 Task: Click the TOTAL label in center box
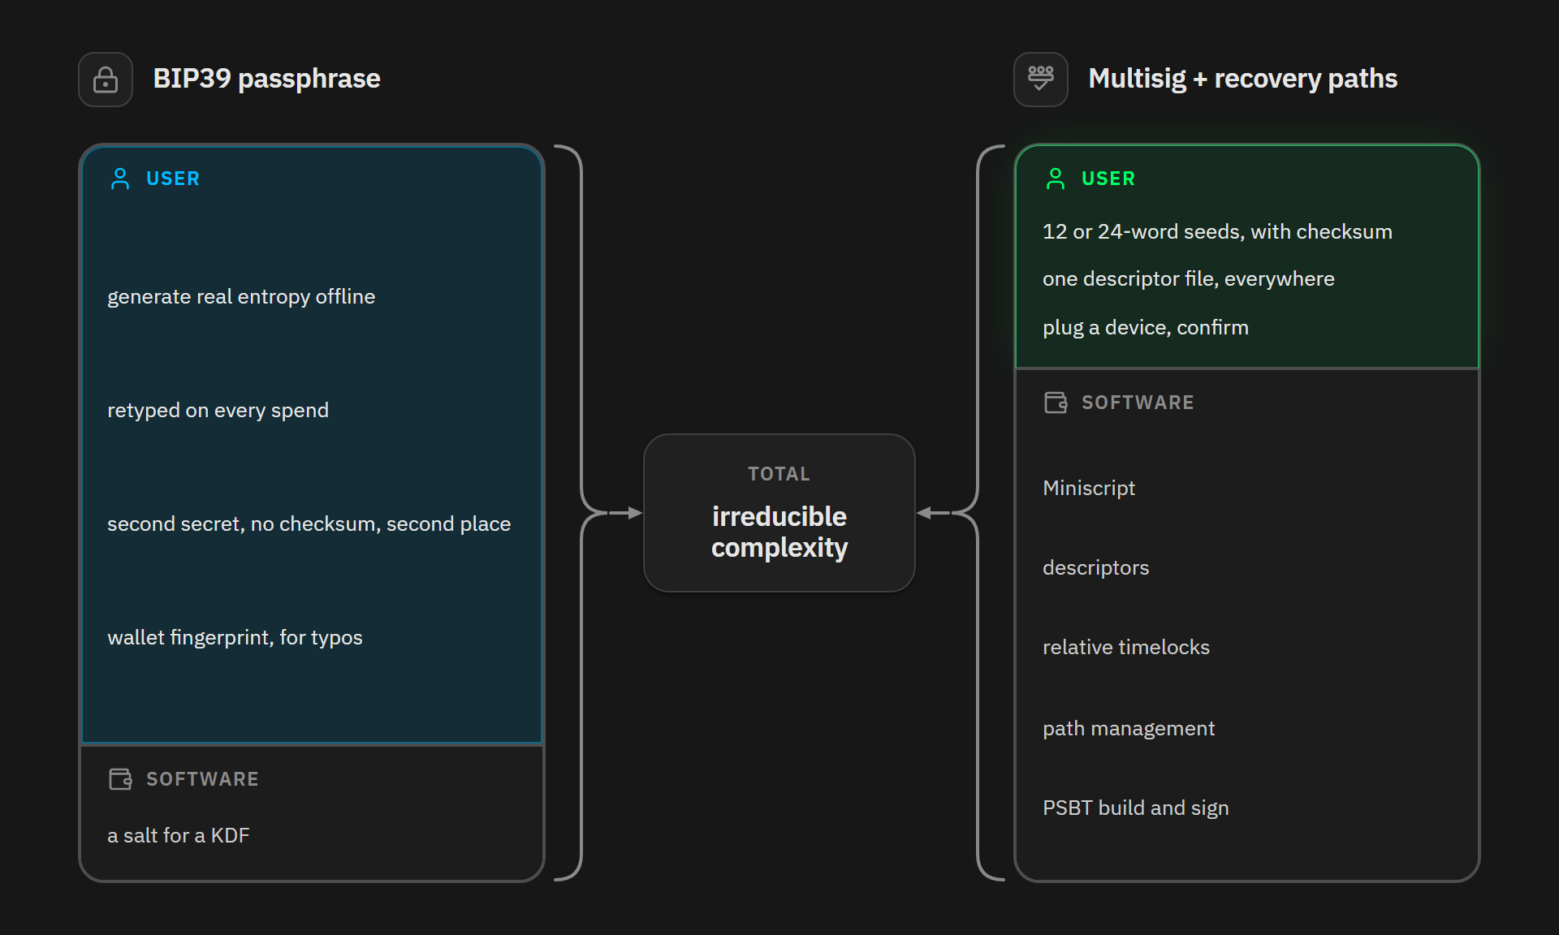point(779,474)
